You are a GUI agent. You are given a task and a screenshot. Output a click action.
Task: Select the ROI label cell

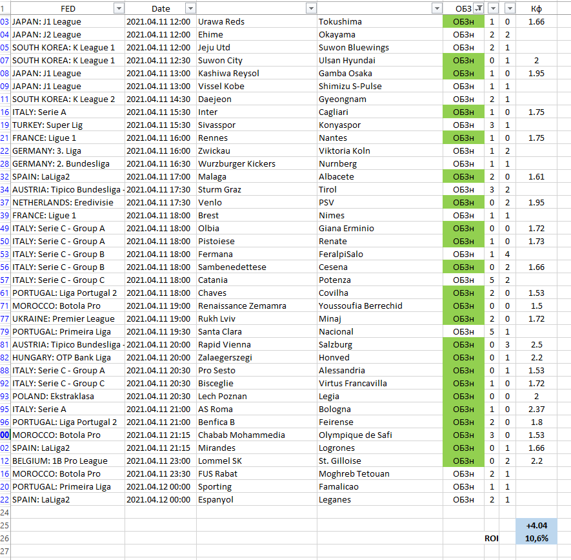point(492,538)
